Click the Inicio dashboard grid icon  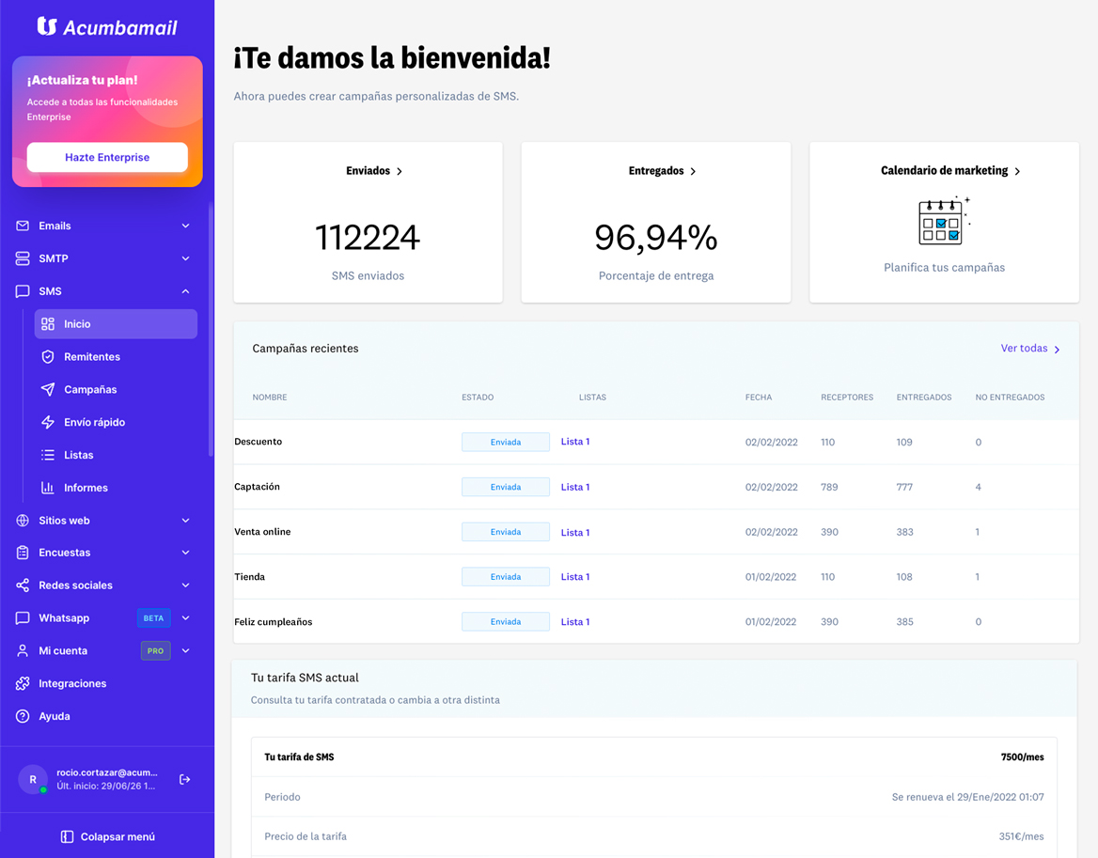click(48, 324)
